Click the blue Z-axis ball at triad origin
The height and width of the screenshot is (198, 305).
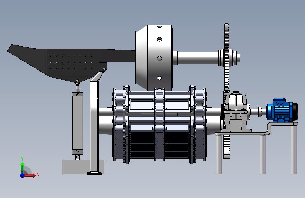click(23, 175)
